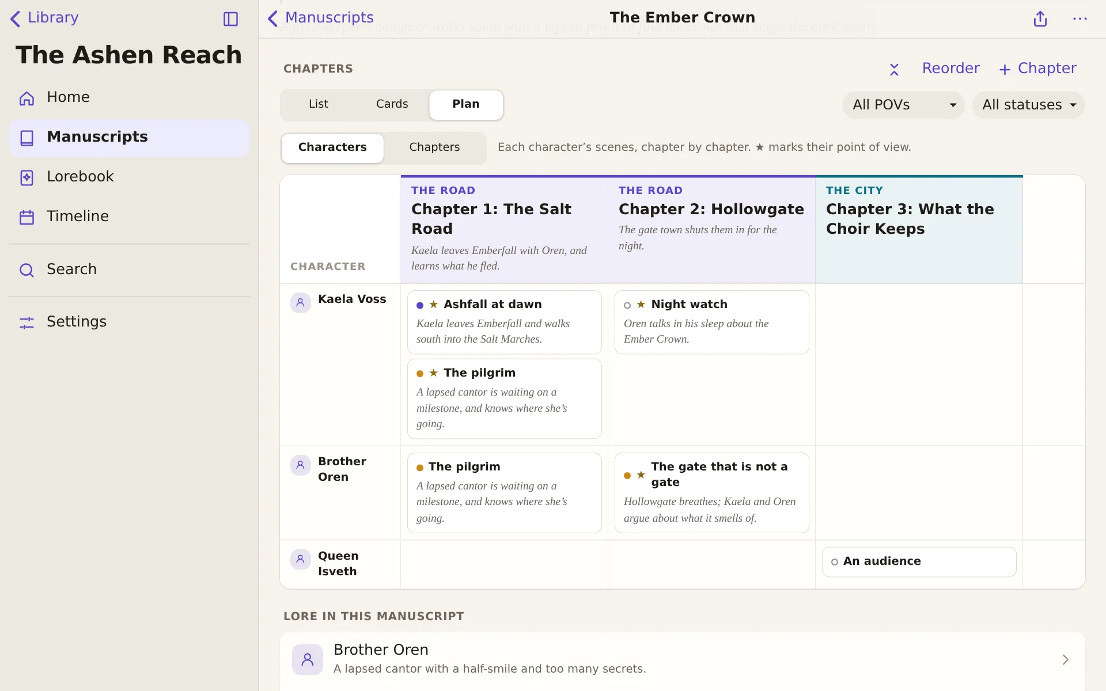Click the Reorder button
1106x691 pixels.
tap(950, 69)
